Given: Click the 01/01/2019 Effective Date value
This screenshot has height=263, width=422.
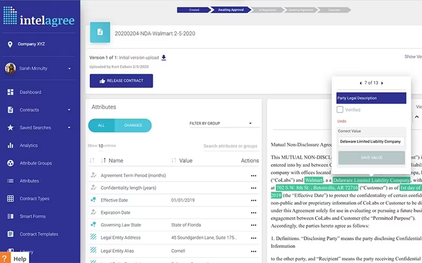Looking at the screenshot, I should 183,200.
